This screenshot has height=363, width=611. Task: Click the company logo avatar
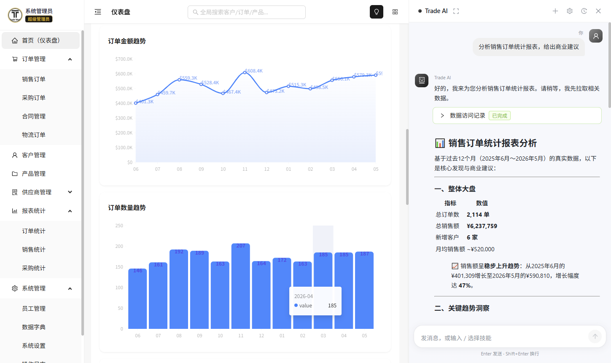pos(15,15)
